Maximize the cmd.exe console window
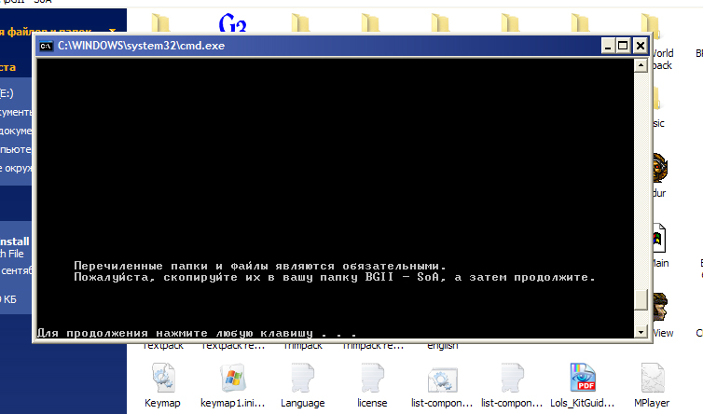The image size is (703, 414). coord(623,46)
